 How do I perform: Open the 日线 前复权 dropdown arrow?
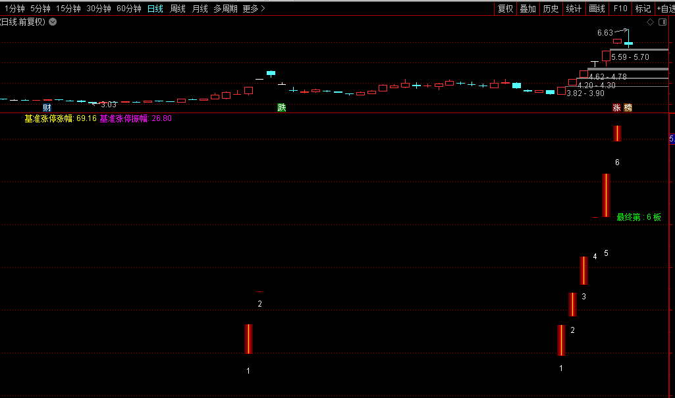pyautogui.click(x=53, y=22)
